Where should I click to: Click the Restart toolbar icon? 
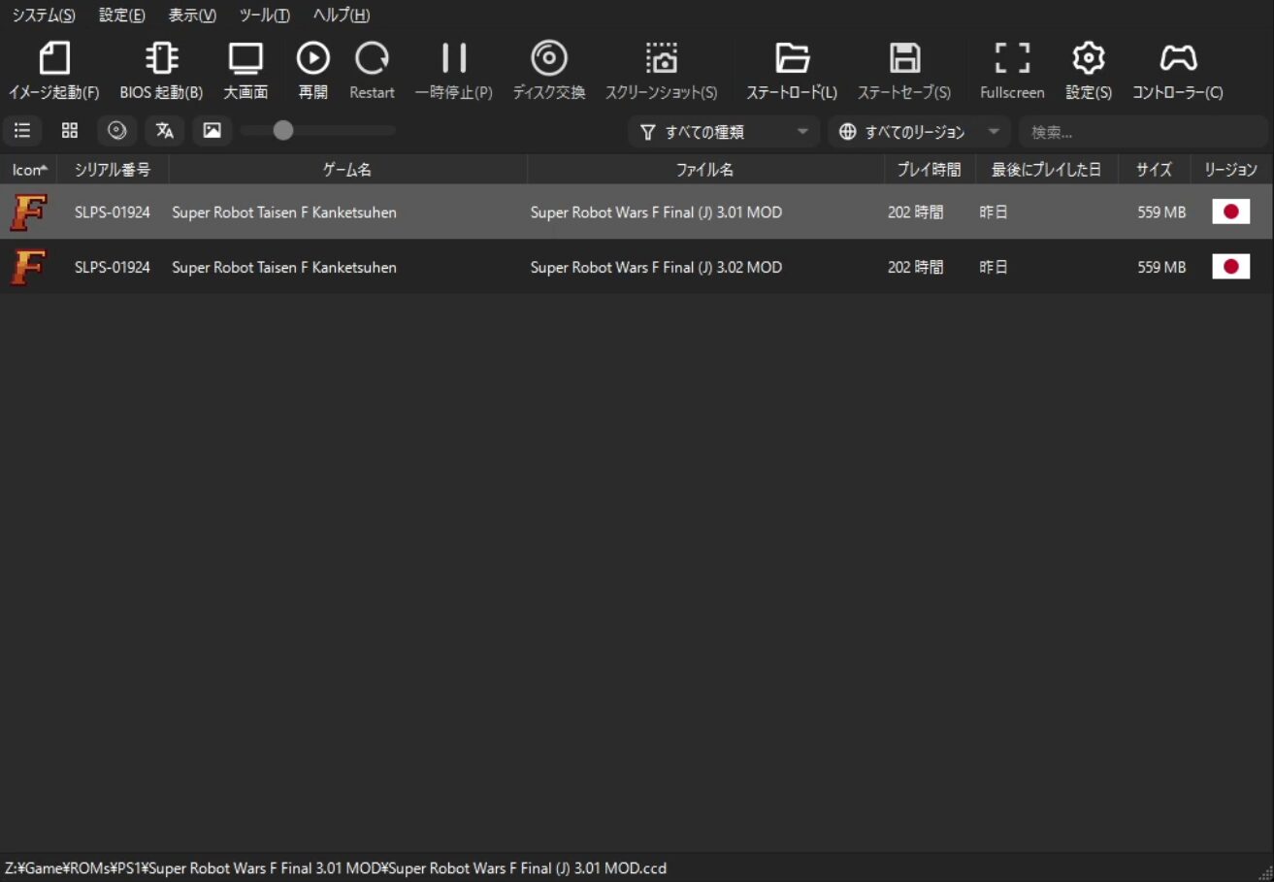[372, 59]
